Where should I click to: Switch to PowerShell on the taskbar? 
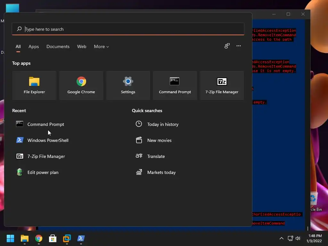coord(81,238)
